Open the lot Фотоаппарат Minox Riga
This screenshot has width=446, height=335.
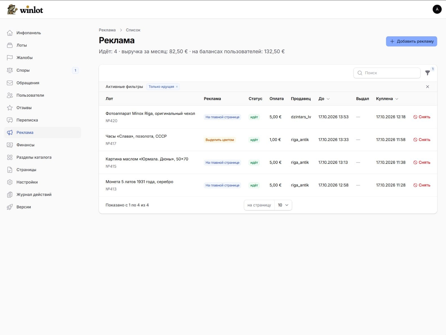pos(150,113)
